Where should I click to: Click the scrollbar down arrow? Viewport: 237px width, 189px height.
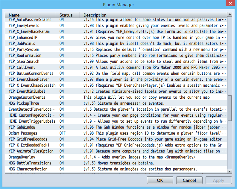(x=230, y=171)
